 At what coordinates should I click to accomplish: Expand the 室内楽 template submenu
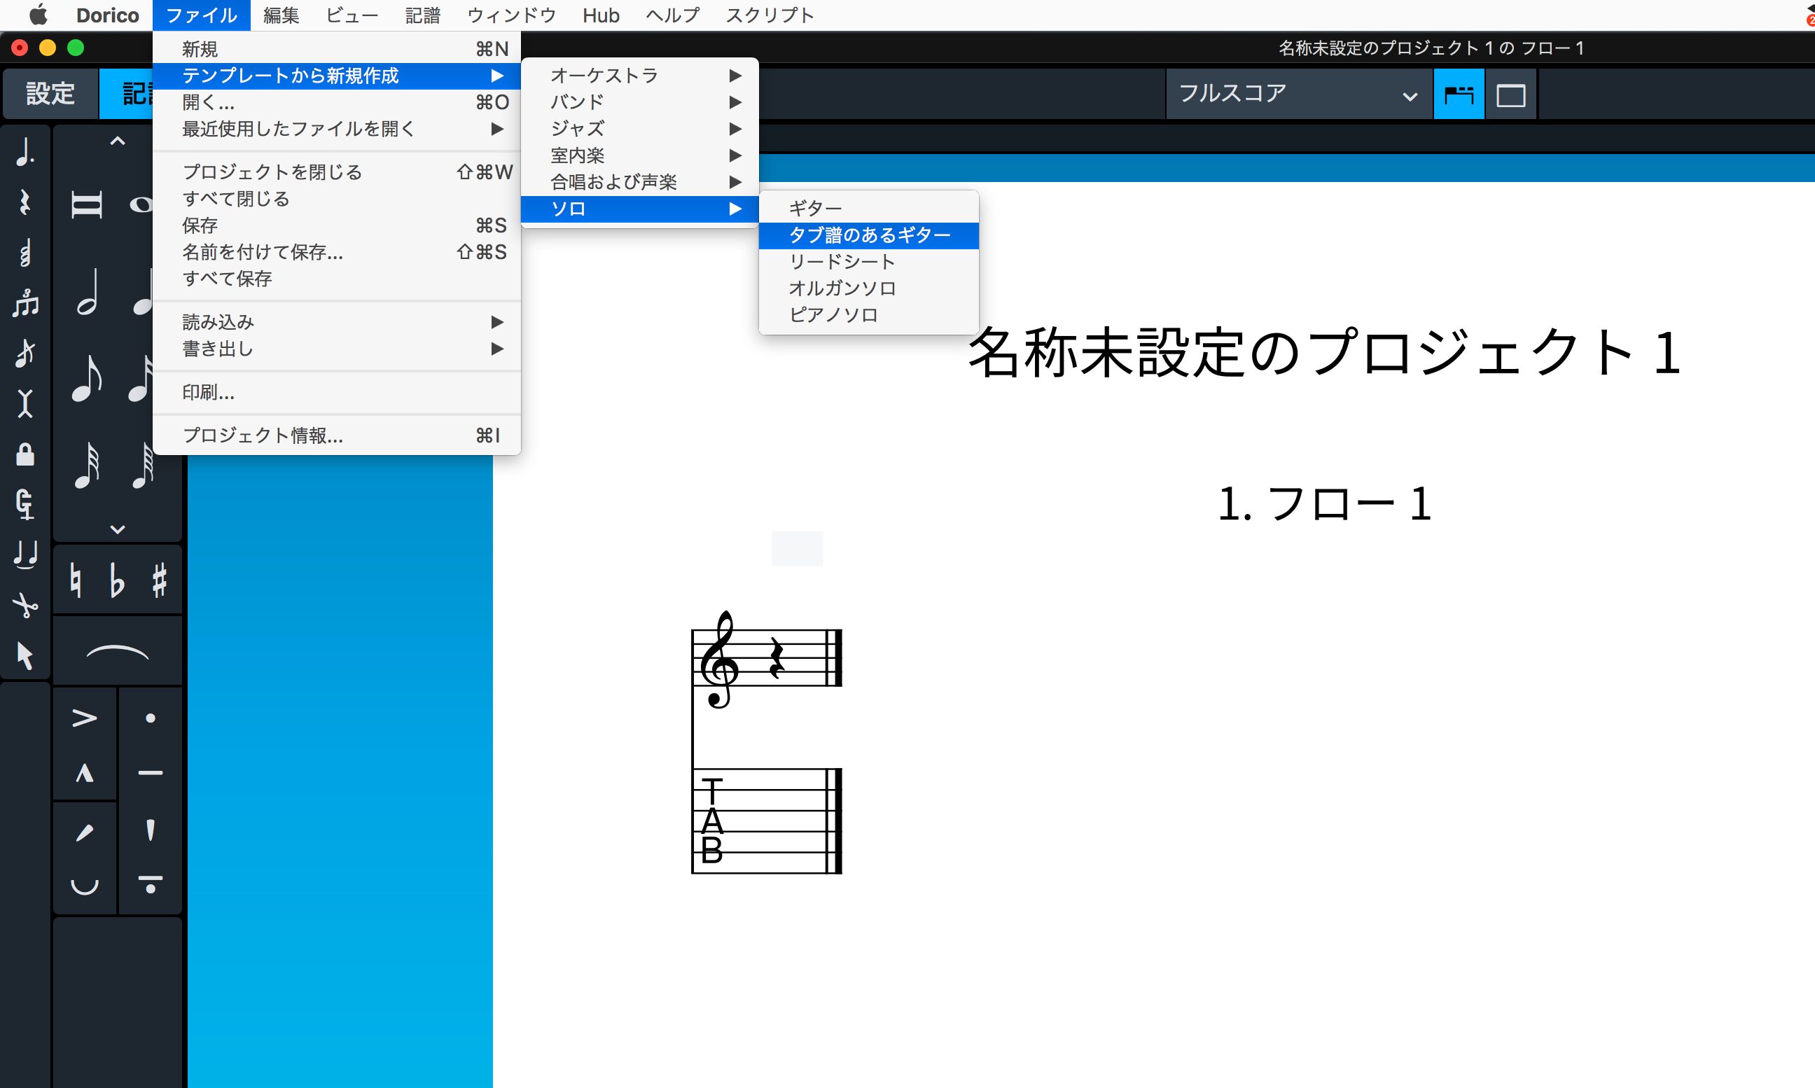point(639,155)
